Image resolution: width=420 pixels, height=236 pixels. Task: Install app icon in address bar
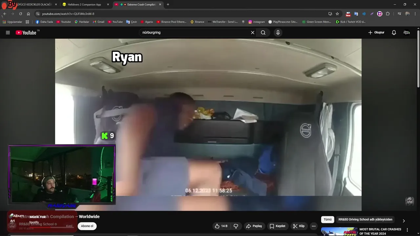click(330, 14)
